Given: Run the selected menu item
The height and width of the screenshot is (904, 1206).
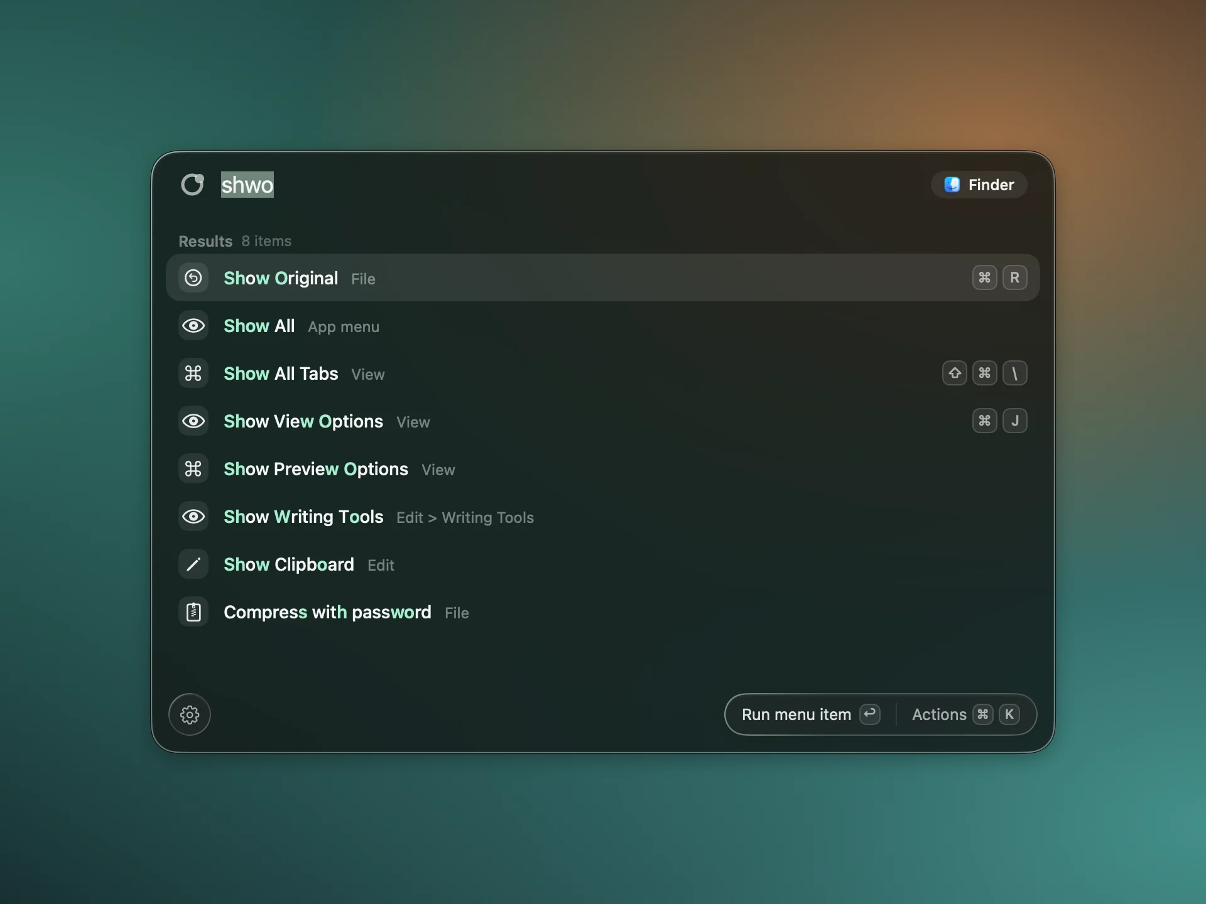Looking at the screenshot, I should tap(810, 714).
